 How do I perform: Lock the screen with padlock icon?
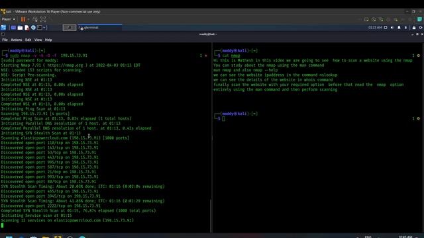tap(414, 28)
